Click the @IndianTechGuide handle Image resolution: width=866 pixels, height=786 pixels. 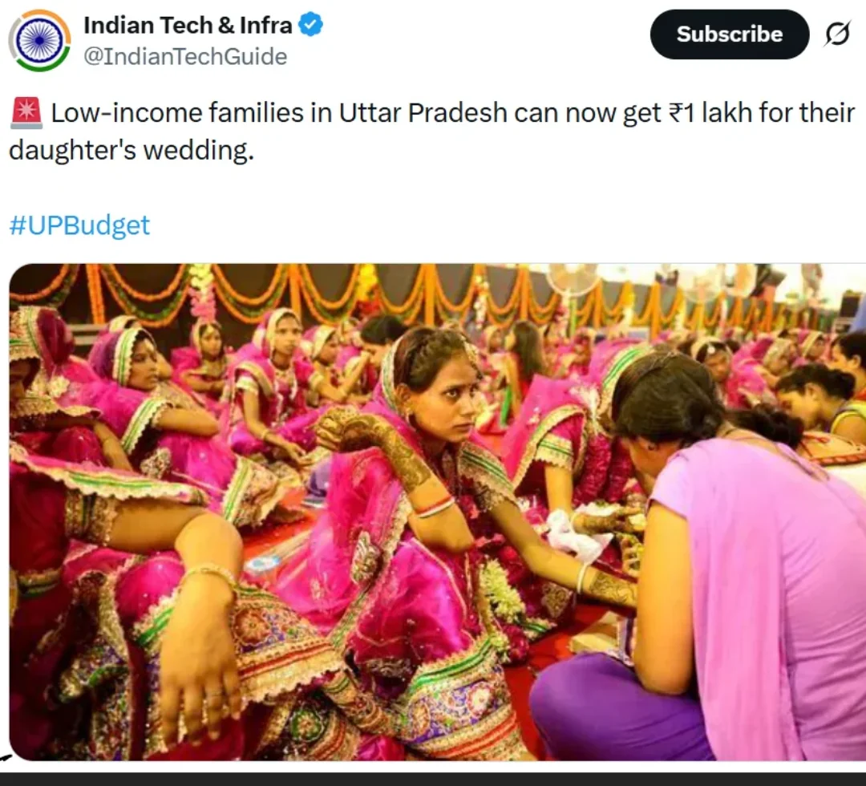pos(185,57)
